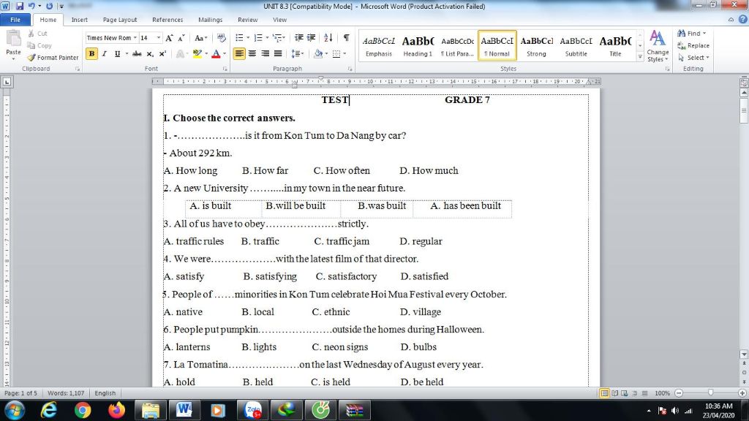Open Line Spacing dropdown
Screen dimensions: 749x421
click(x=298, y=54)
